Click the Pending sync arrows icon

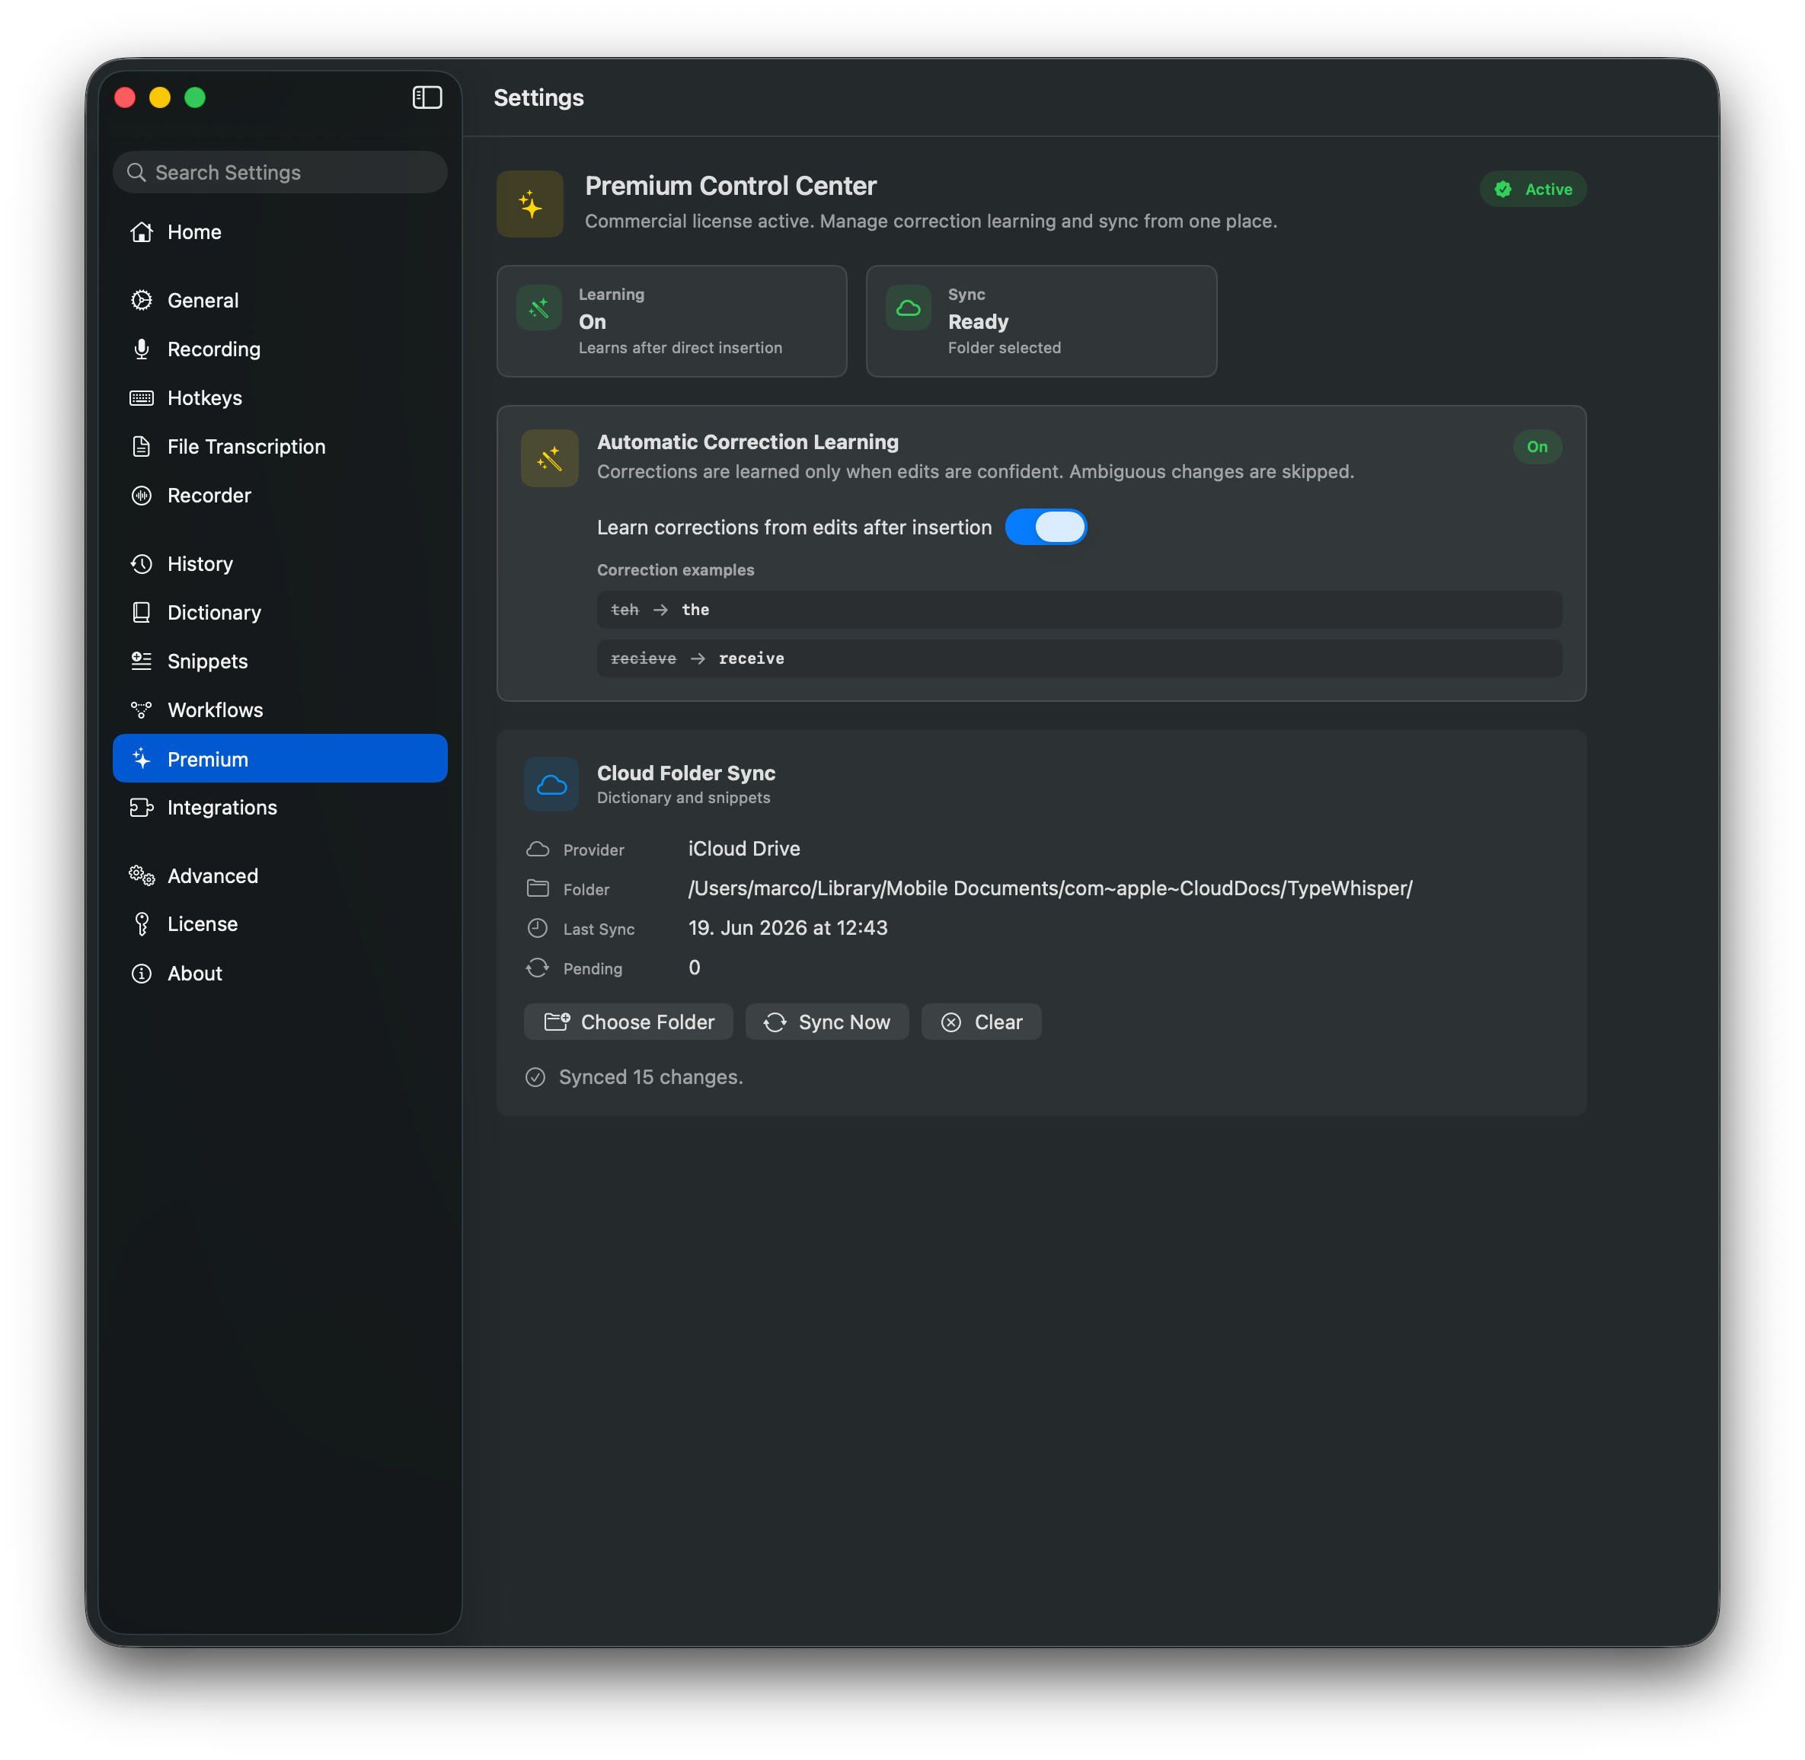click(537, 968)
